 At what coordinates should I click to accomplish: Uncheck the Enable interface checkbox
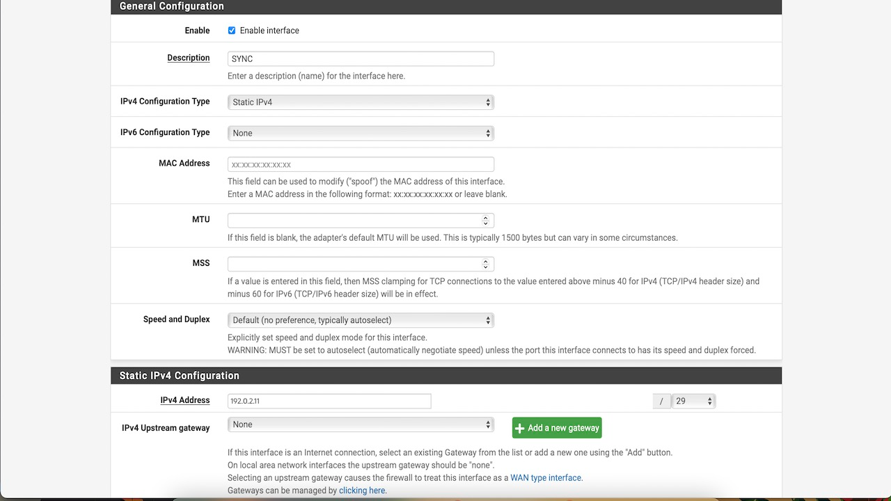(x=231, y=30)
